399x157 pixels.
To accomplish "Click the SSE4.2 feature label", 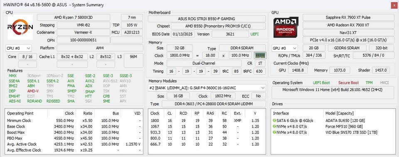I will [52, 81].
